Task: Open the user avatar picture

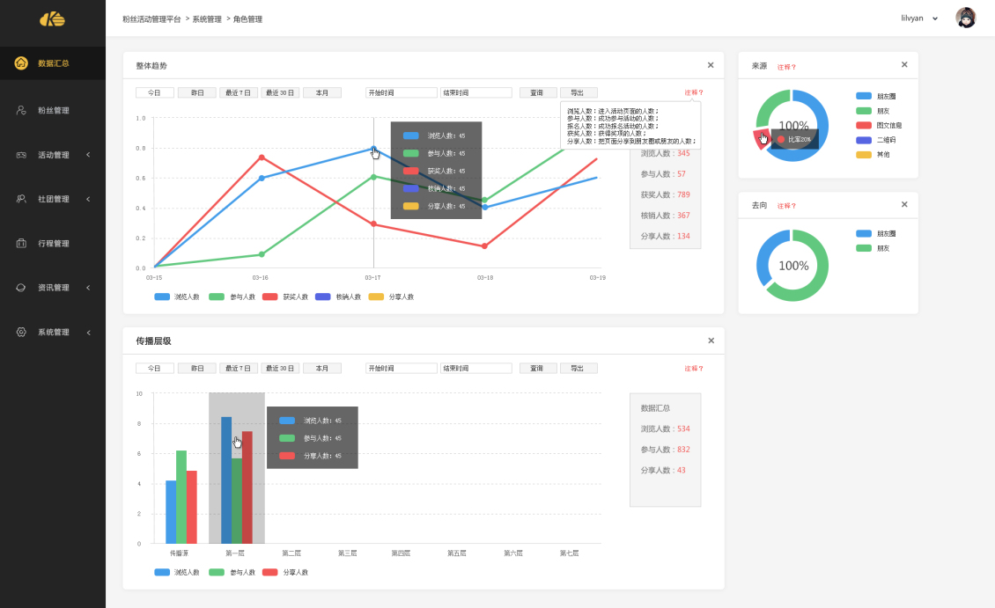Action: click(x=965, y=18)
